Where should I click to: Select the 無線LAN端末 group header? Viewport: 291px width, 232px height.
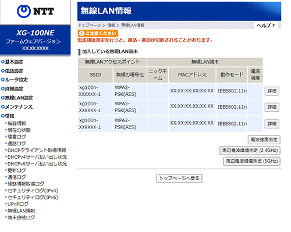coord(205,62)
